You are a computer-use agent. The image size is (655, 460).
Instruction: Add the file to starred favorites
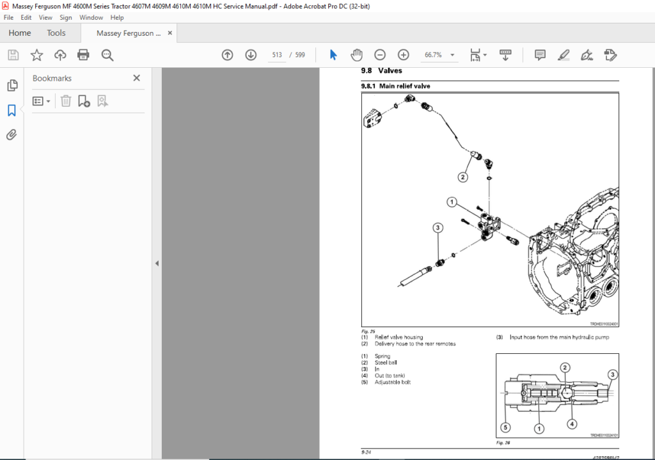coord(36,55)
